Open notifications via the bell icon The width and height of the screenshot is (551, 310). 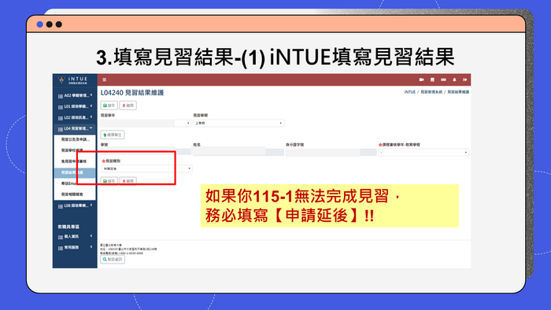coord(454,79)
